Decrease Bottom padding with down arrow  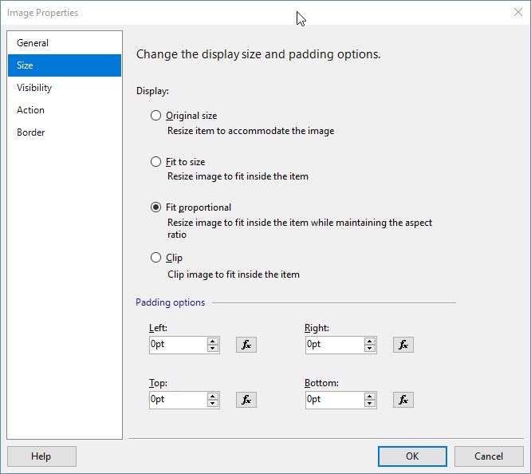370,404
